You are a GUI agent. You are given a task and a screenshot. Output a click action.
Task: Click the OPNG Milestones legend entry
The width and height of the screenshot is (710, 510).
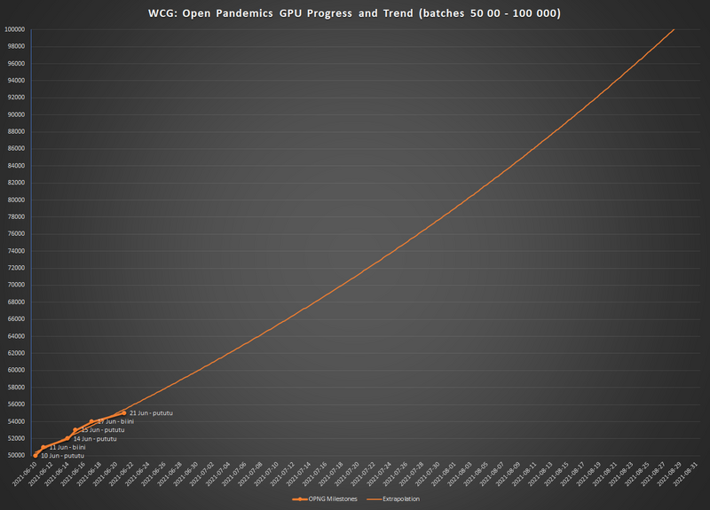point(325,499)
